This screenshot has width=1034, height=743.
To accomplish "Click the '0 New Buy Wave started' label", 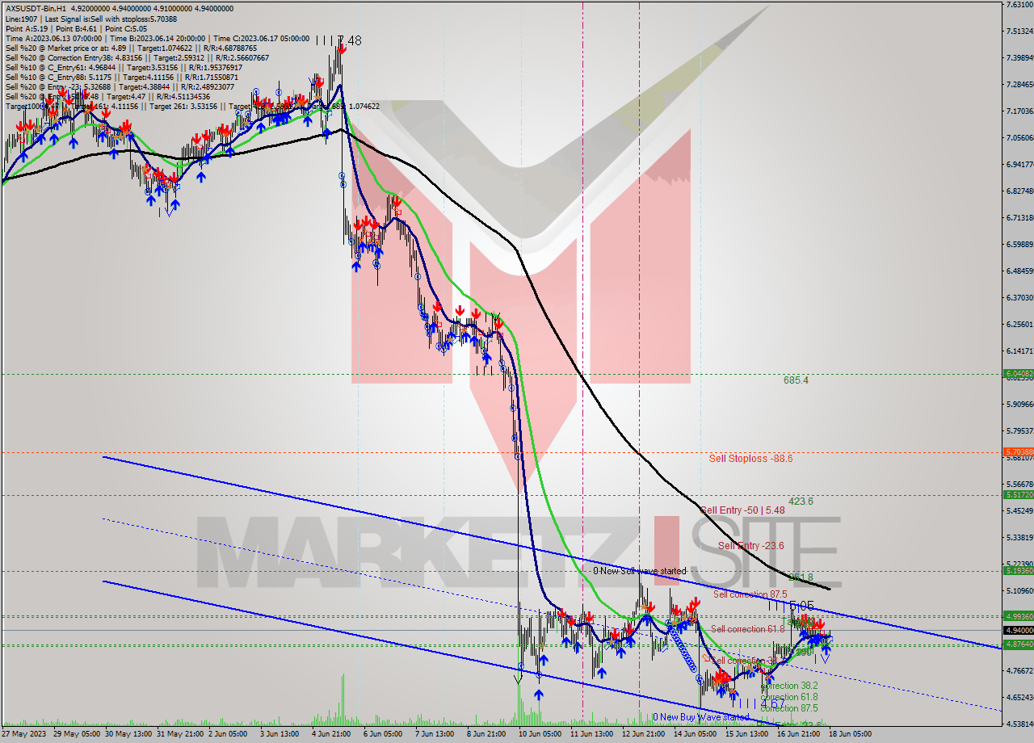I will [x=701, y=716].
